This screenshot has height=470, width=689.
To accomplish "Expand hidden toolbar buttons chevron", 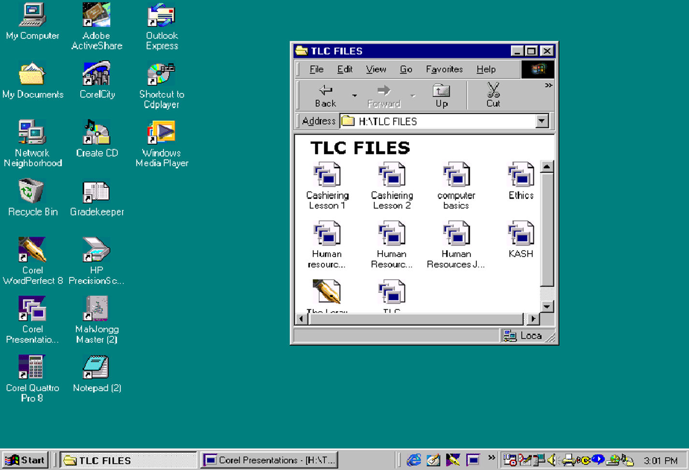I will tap(548, 86).
